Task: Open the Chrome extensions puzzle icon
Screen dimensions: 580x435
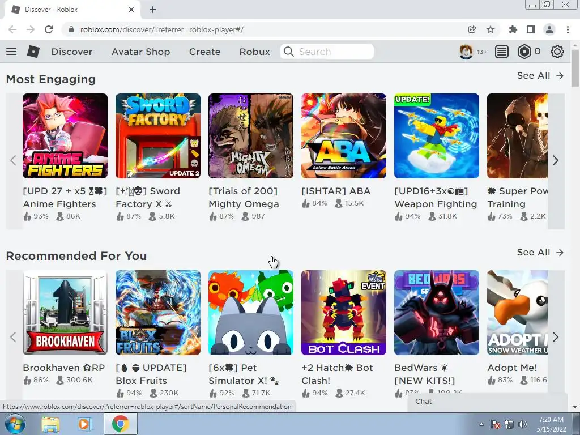Action: (x=513, y=29)
